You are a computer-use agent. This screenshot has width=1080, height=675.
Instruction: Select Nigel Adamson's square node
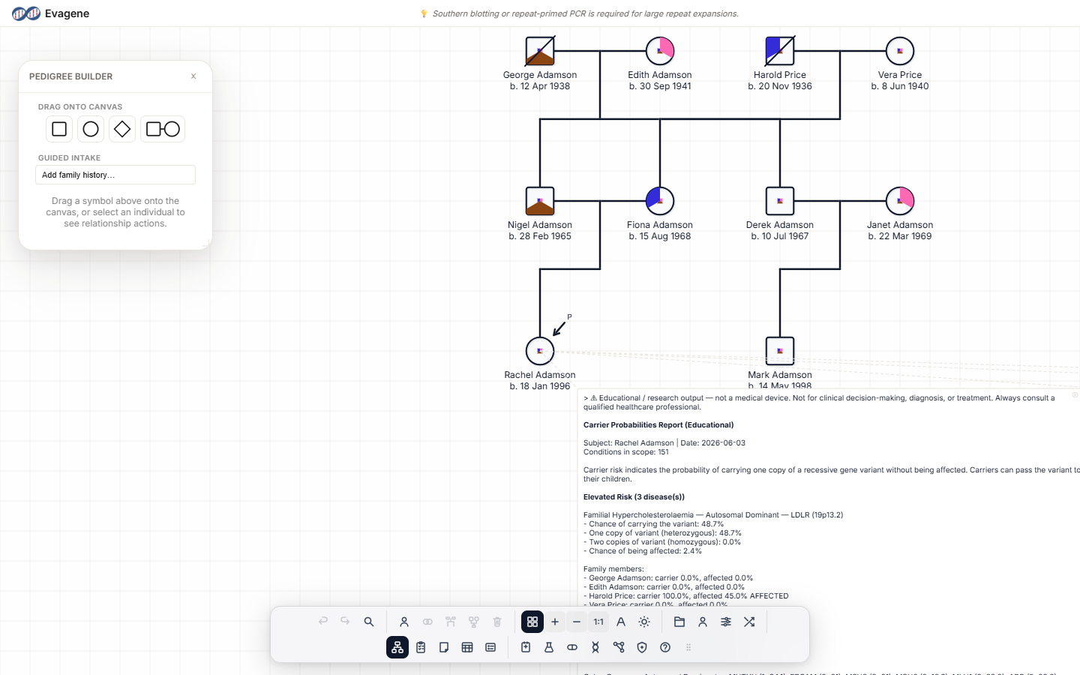coord(540,201)
